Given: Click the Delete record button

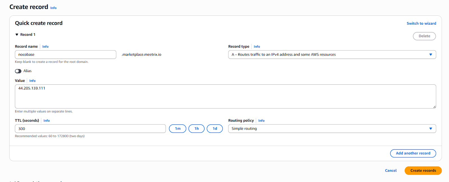Looking at the screenshot, I should tap(424, 36).
